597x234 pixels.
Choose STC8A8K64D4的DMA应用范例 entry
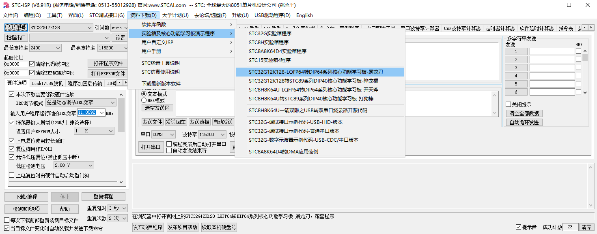point(320,152)
